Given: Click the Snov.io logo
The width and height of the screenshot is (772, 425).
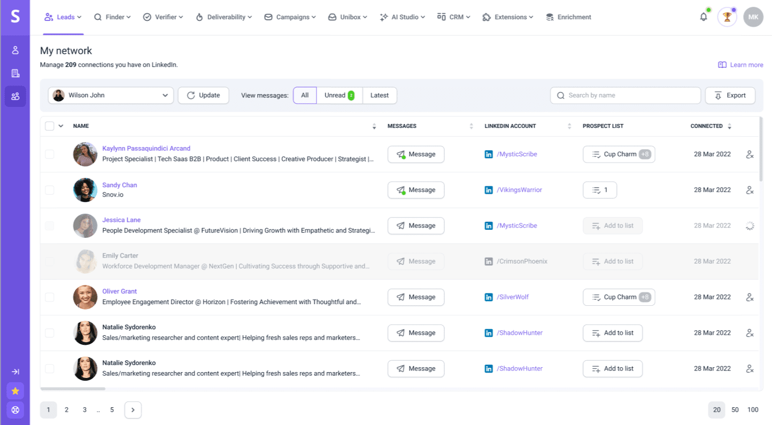Looking at the screenshot, I should pyautogui.click(x=15, y=17).
